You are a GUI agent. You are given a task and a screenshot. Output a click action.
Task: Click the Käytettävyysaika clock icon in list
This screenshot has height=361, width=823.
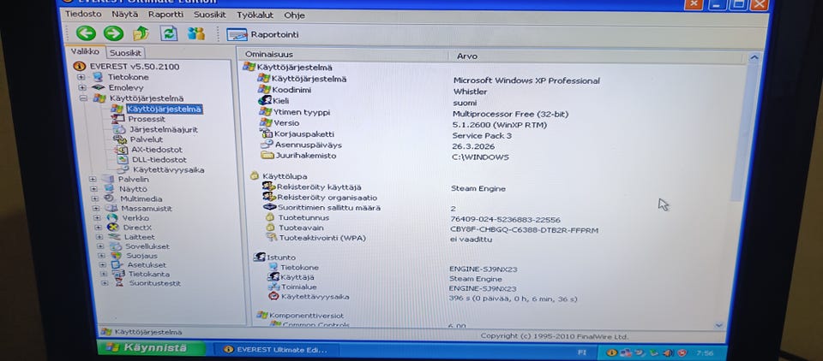273,297
